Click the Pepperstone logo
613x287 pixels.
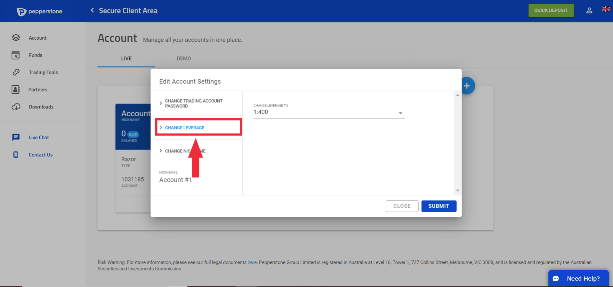tap(39, 12)
